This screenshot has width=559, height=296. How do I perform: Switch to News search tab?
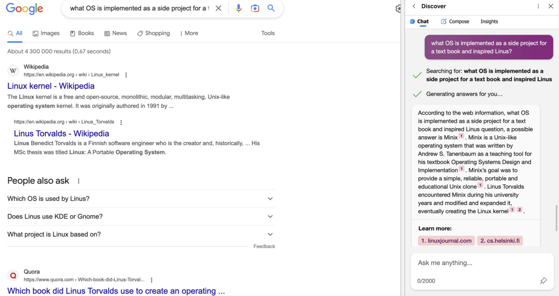pos(115,33)
